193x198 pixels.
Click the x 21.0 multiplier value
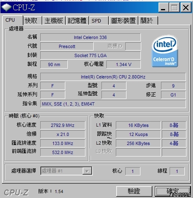coord(63,134)
